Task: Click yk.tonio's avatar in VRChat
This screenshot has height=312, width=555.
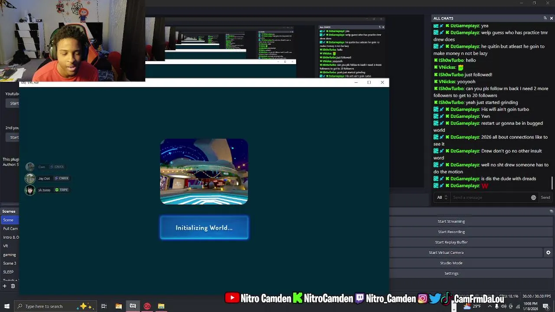Action: click(30, 190)
